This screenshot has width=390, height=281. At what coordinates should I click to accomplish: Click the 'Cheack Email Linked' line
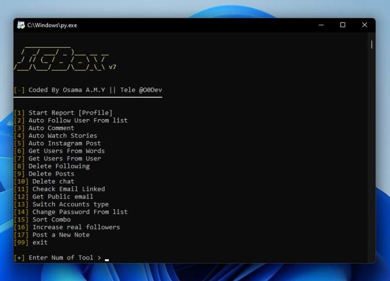coord(59,189)
